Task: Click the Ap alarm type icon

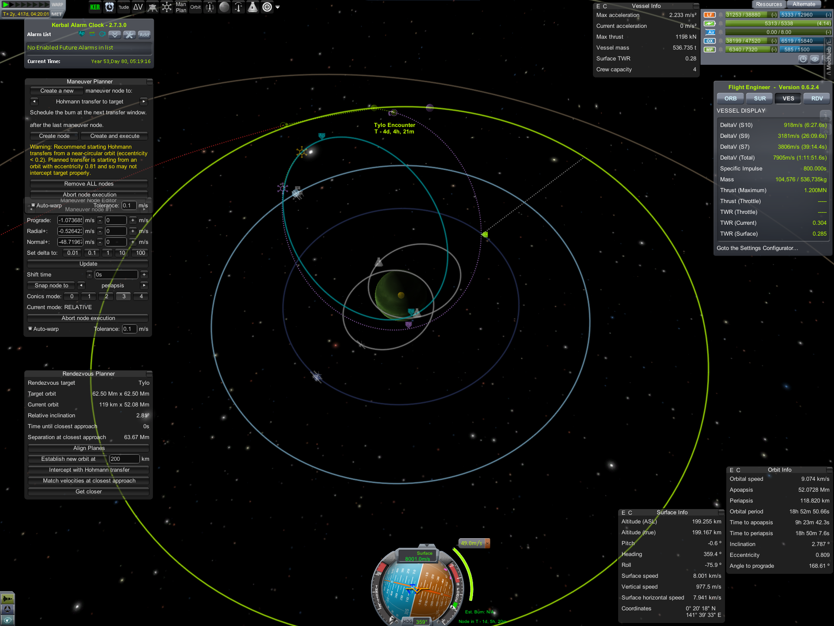Action: [82, 33]
